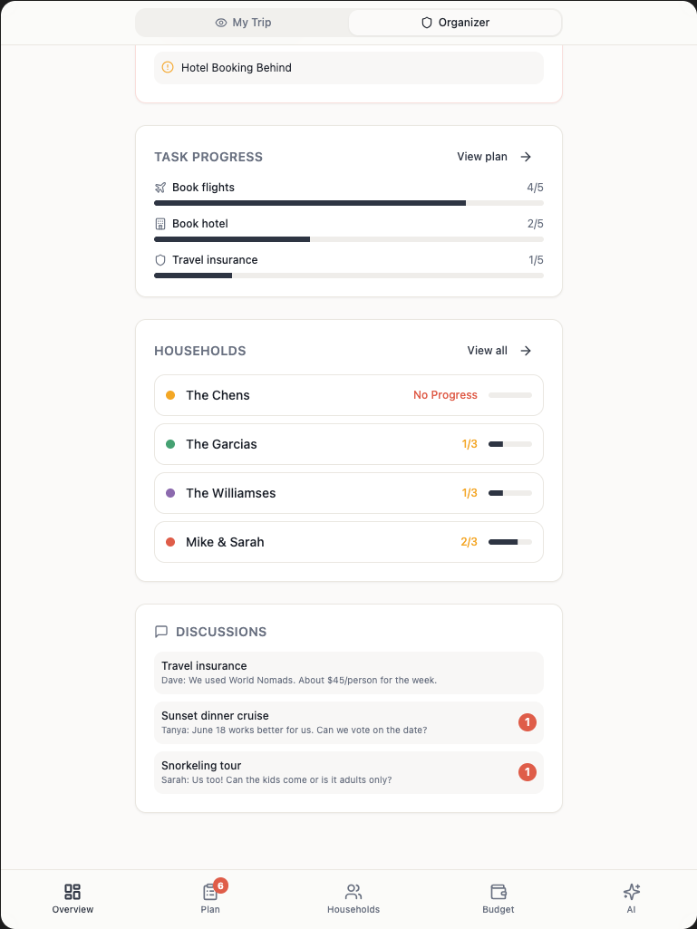The height and width of the screenshot is (929, 697).
Task: Open the Overview grid icon
Action: [73, 892]
